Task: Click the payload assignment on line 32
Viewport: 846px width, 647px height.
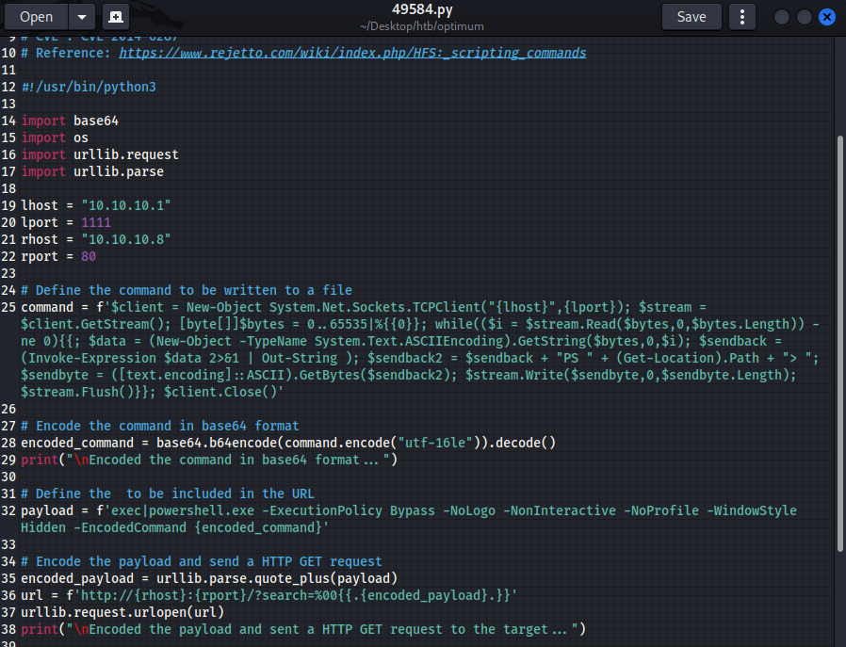Action: (409, 519)
